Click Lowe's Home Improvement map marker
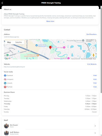 click(36, 45)
